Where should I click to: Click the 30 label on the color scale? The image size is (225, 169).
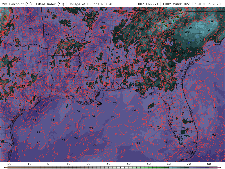pyautogui.click(x=109, y=164)
